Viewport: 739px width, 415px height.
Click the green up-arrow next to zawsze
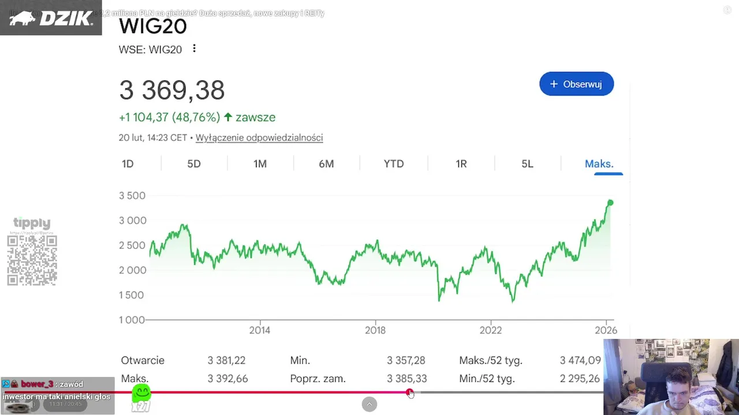coord(228,117)
